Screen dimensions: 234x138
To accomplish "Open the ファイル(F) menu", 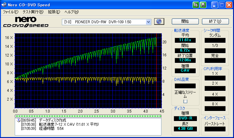I will (11, 12).
